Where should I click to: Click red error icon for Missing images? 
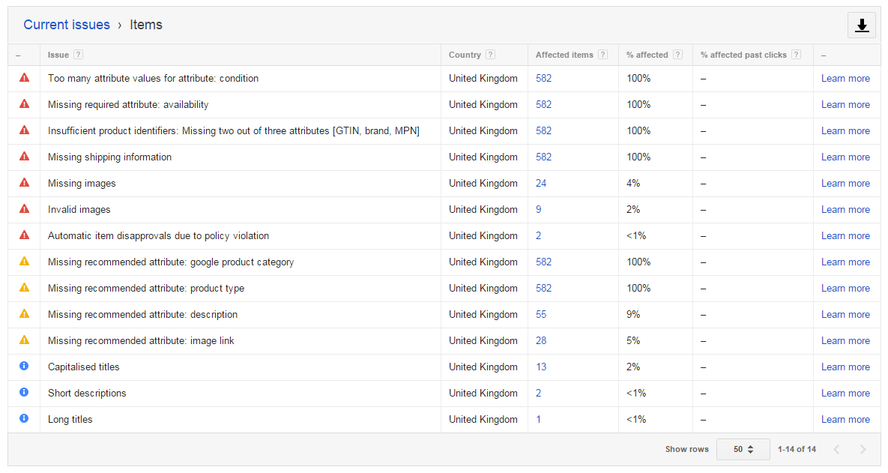point(24,183)
